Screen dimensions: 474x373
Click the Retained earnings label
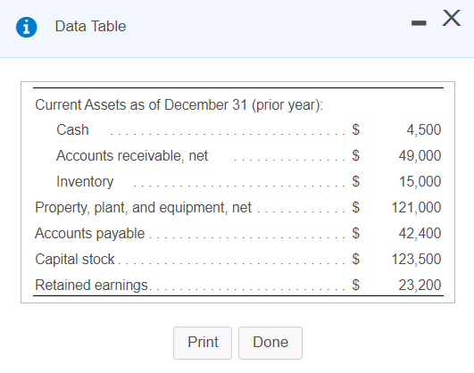(x=91, y=286)
